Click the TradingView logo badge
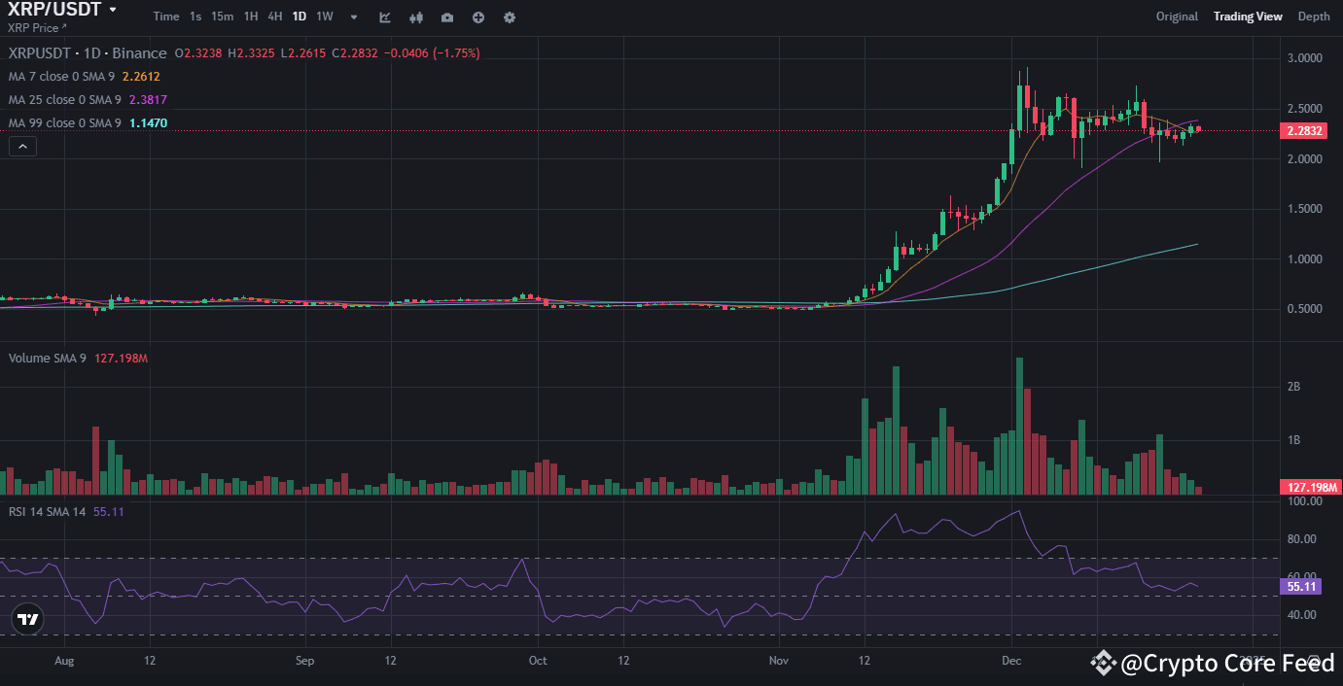Image resolution: width=1343 pixels, height=686 pixels. pos(28,619)
